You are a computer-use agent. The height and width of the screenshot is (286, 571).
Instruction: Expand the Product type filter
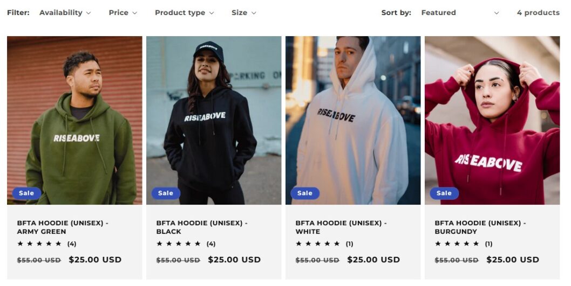click(x=184, y=12)
